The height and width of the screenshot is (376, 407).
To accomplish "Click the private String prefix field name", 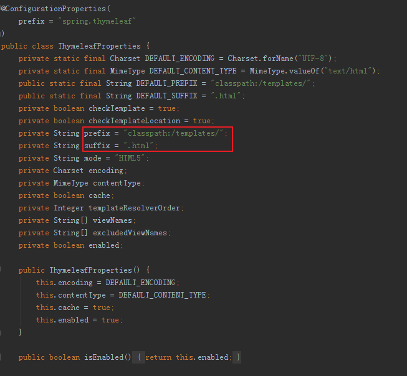I will coord(97,133).
